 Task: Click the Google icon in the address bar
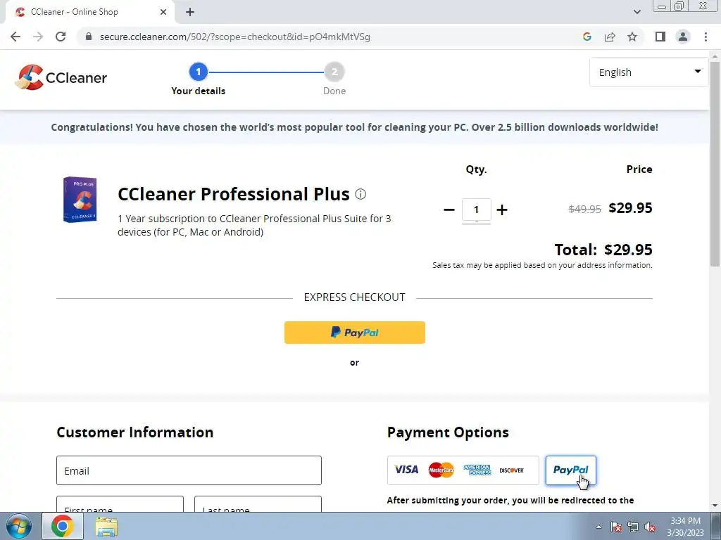pyautogui.click(x=587, y=37)
